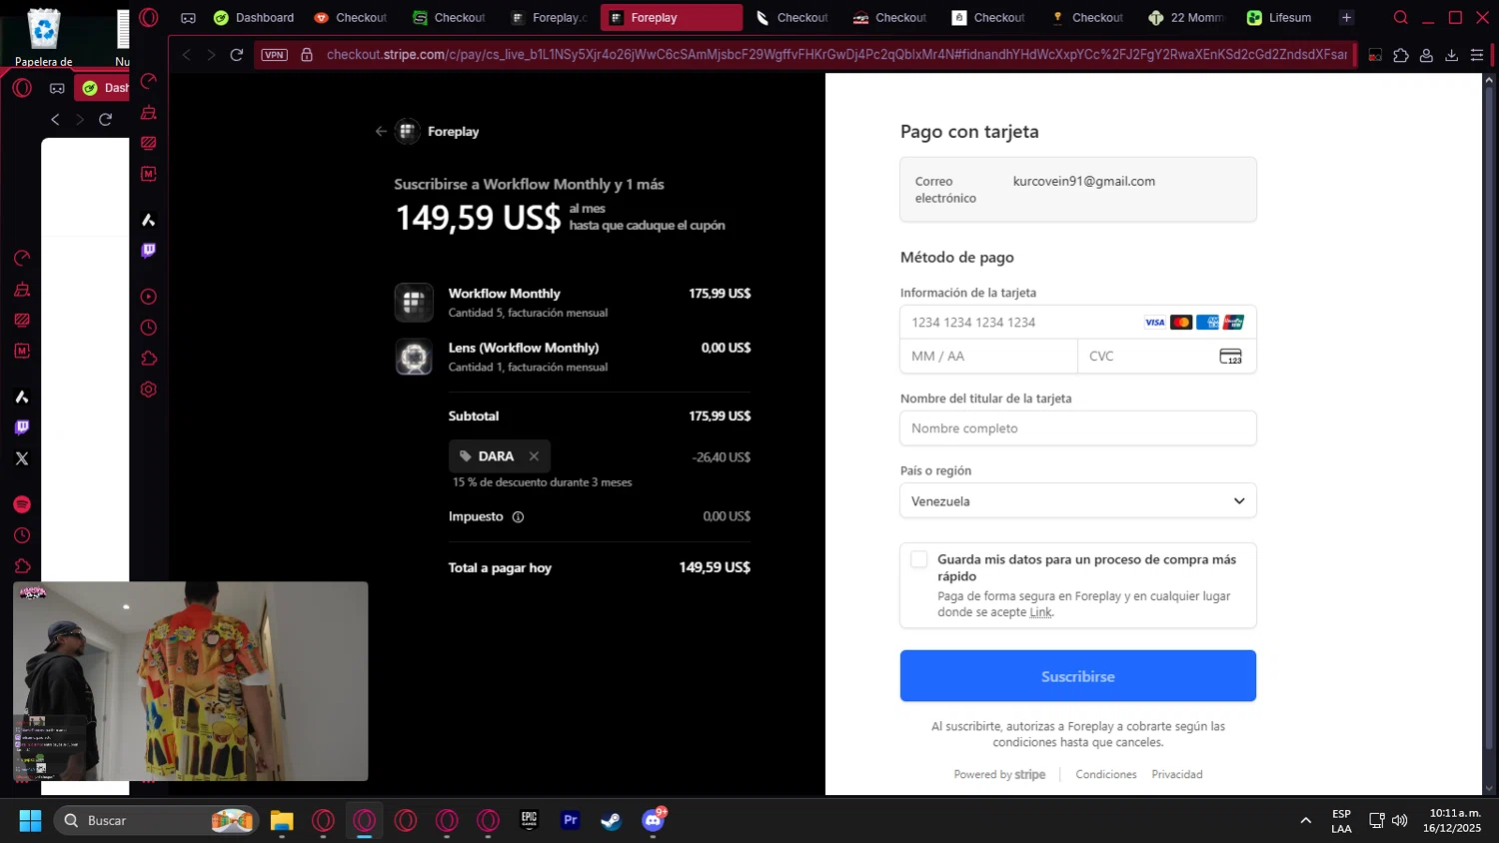The height and width of the screenshot is (843, 1499).
Task: Open Twitch in the checkout window sidebar
Action: [149, 251]
